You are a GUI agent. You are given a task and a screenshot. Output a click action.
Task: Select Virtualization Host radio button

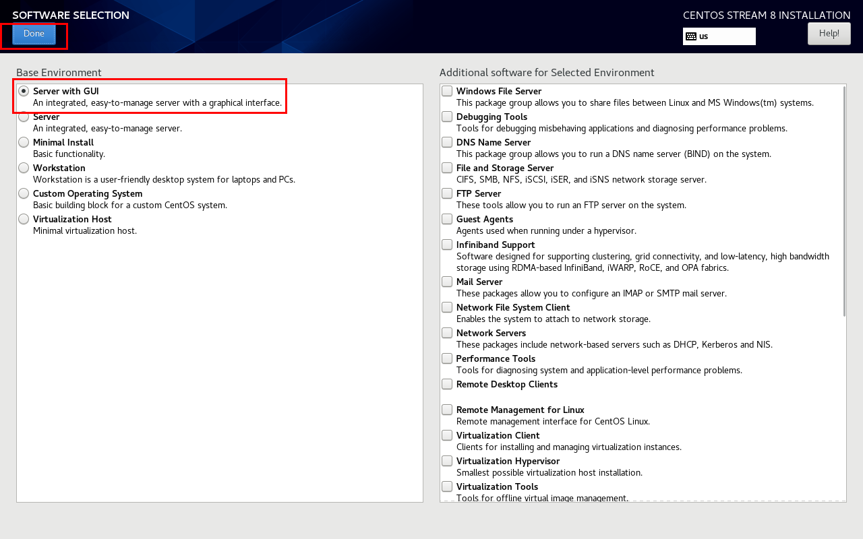24,219
